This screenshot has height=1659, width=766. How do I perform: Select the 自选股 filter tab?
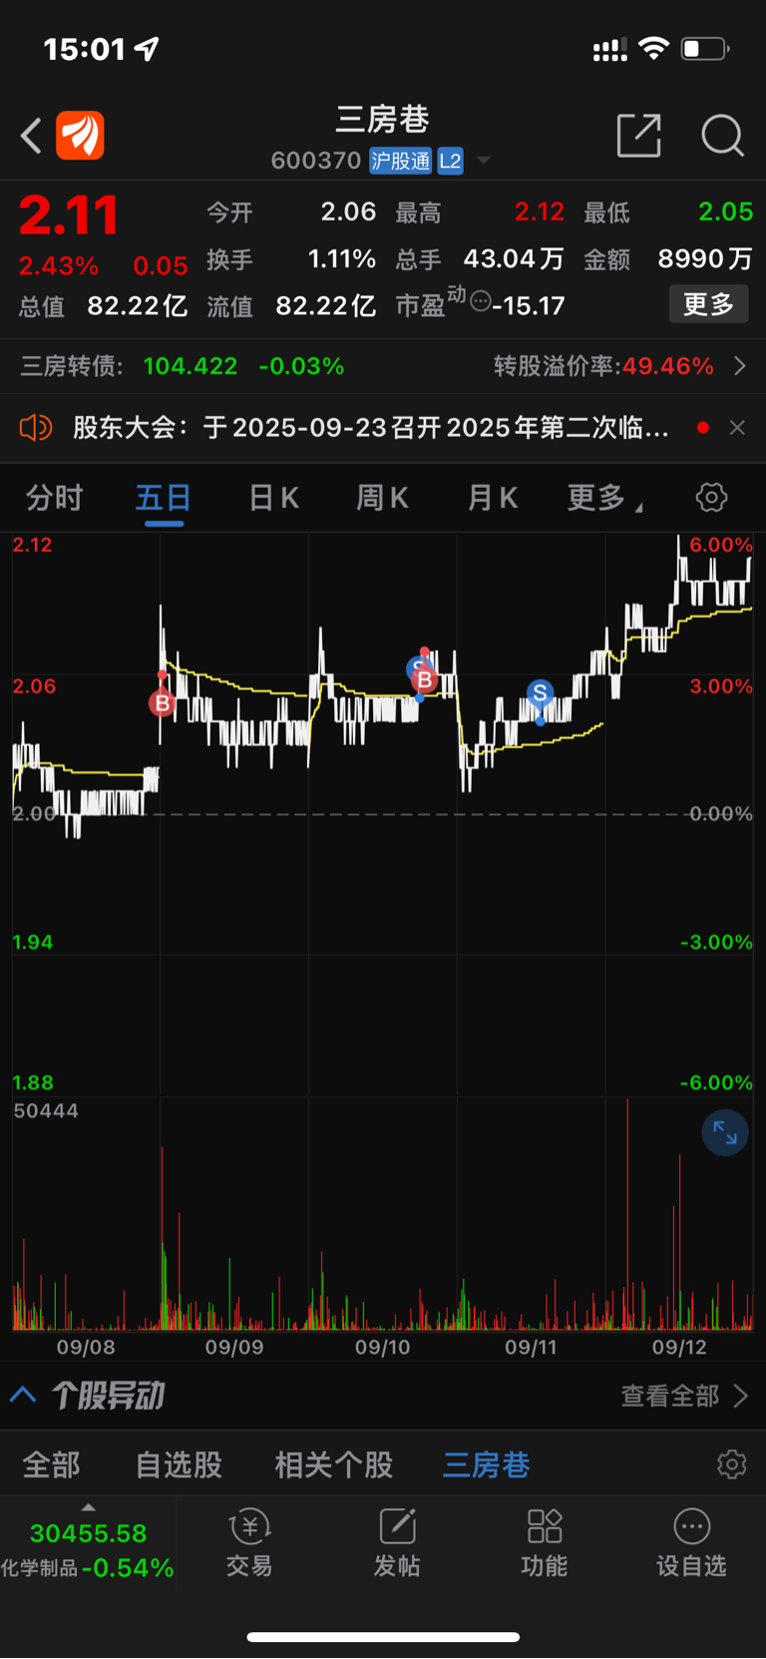click(179, 1464)
